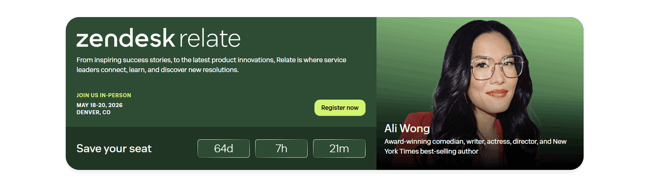648x188 pixels.
Task: Click the 'From inspiring success stories' description paragraph
Action: point(211,65)
